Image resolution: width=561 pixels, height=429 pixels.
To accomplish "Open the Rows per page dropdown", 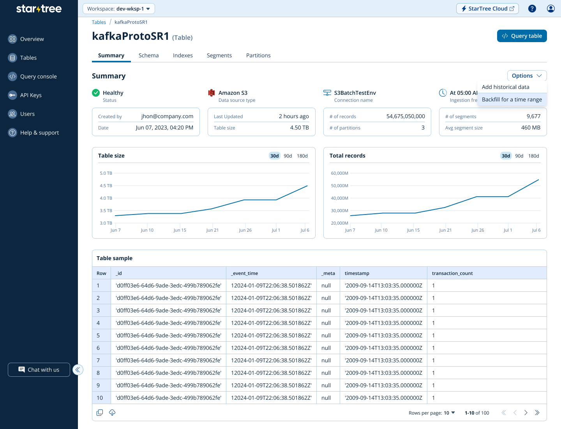I will pyautogui.click(x=449, y=413).
